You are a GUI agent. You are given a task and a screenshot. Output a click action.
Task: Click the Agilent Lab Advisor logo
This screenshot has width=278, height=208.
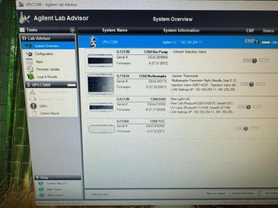point(25,18)
